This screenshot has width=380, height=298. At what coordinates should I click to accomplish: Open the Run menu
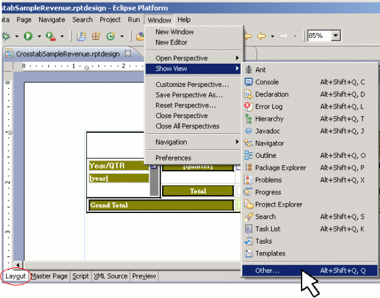(x=134, y=20)
